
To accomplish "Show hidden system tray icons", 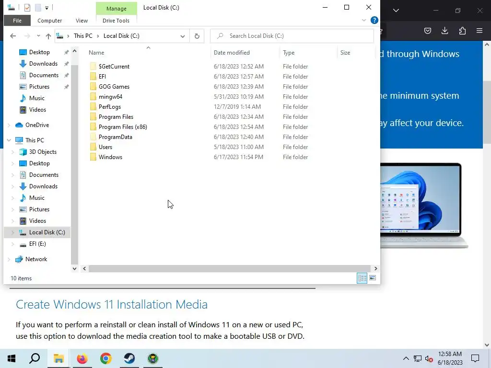I will (x=406, y=358).
